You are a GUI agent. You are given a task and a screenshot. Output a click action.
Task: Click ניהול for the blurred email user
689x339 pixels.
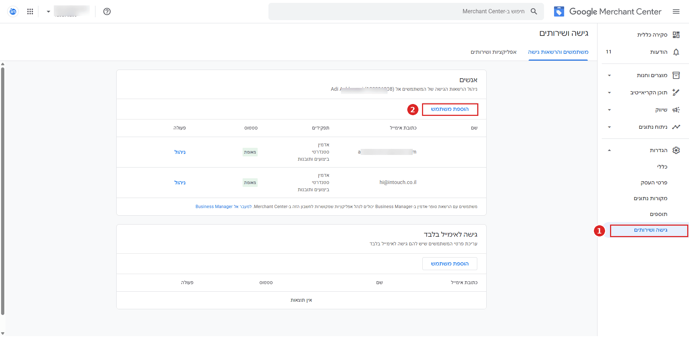point(180,152)
